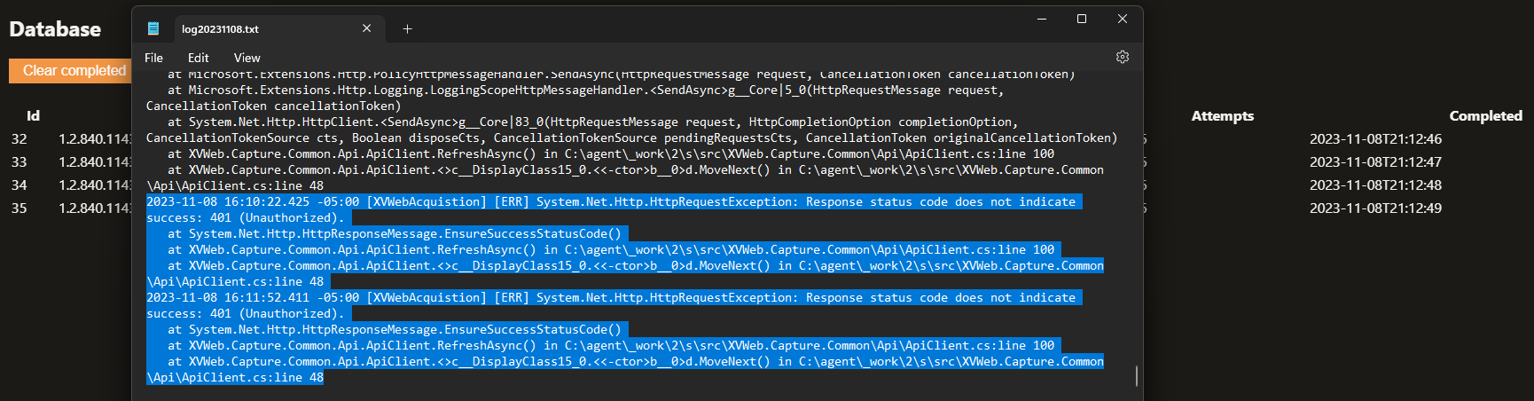The height and width of the screenshot is (401, 1534).
Task: Click the 2023-11-08T21:12:47 completed timestamp
Action: click(x=1375, y=161)
